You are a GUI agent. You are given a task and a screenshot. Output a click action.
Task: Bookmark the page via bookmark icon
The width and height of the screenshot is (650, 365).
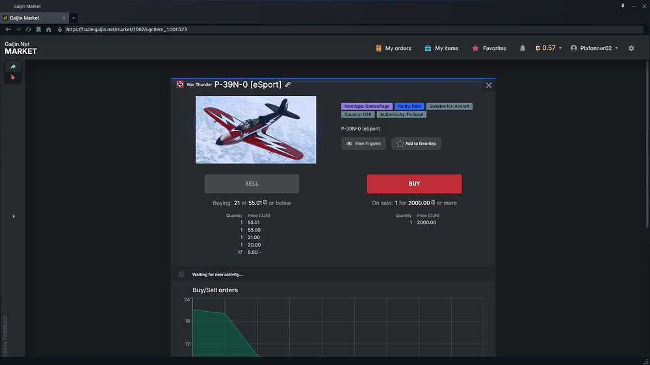38,29
